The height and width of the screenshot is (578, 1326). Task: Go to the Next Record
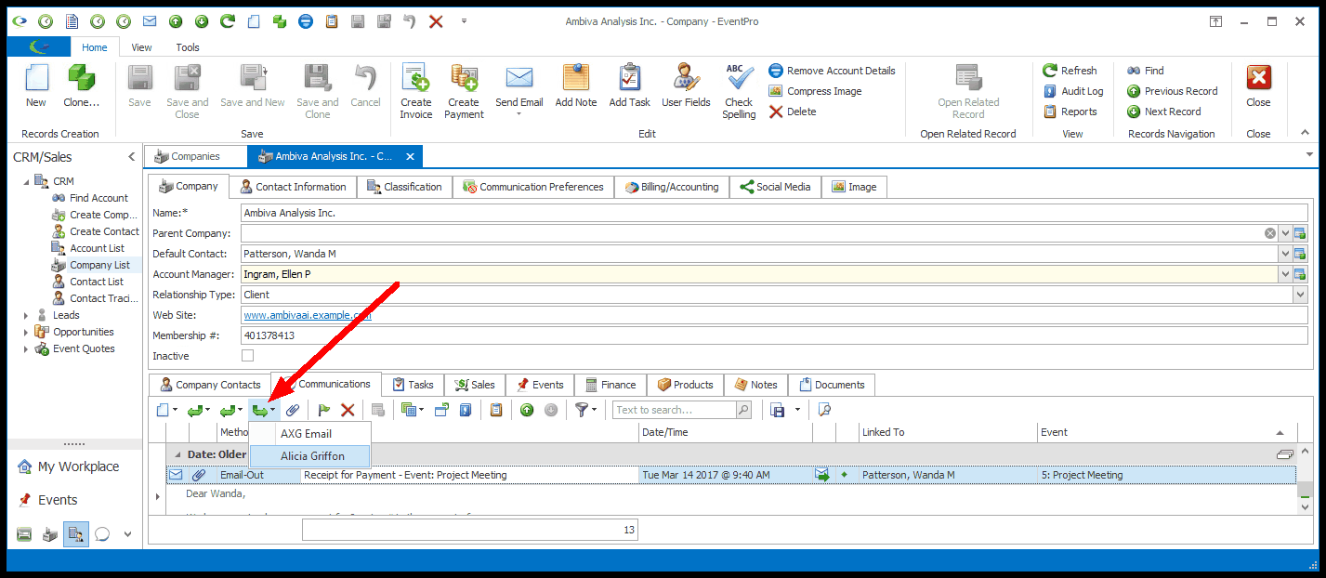pos(1163,112)
